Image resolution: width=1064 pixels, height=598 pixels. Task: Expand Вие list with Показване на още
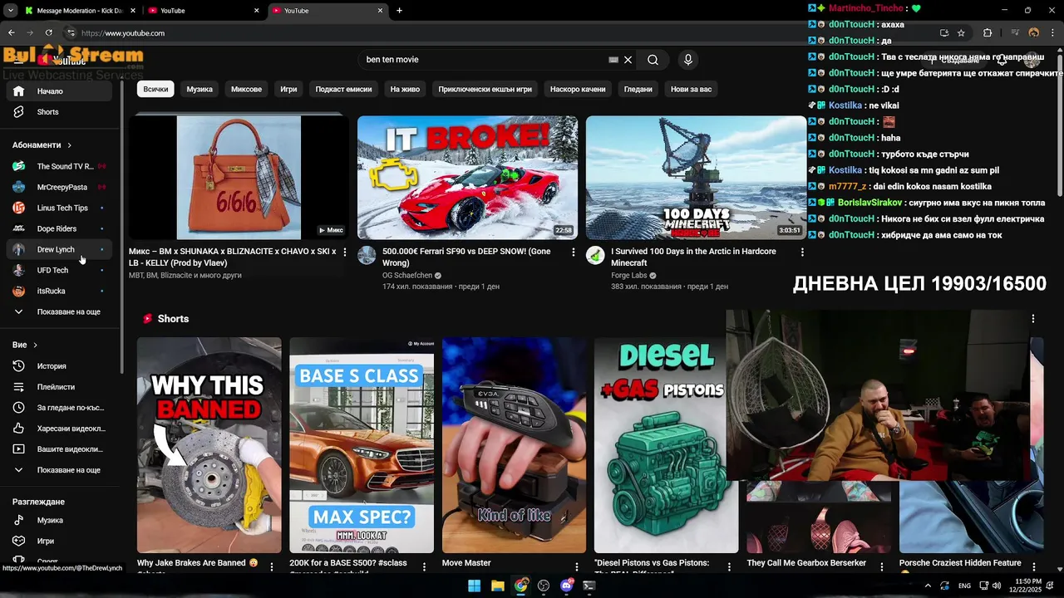click(x=59, y=470)
